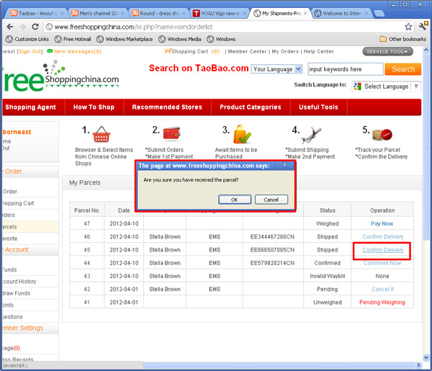Open the SERVICE TOOL dropdown button

(x=387, y=52)
